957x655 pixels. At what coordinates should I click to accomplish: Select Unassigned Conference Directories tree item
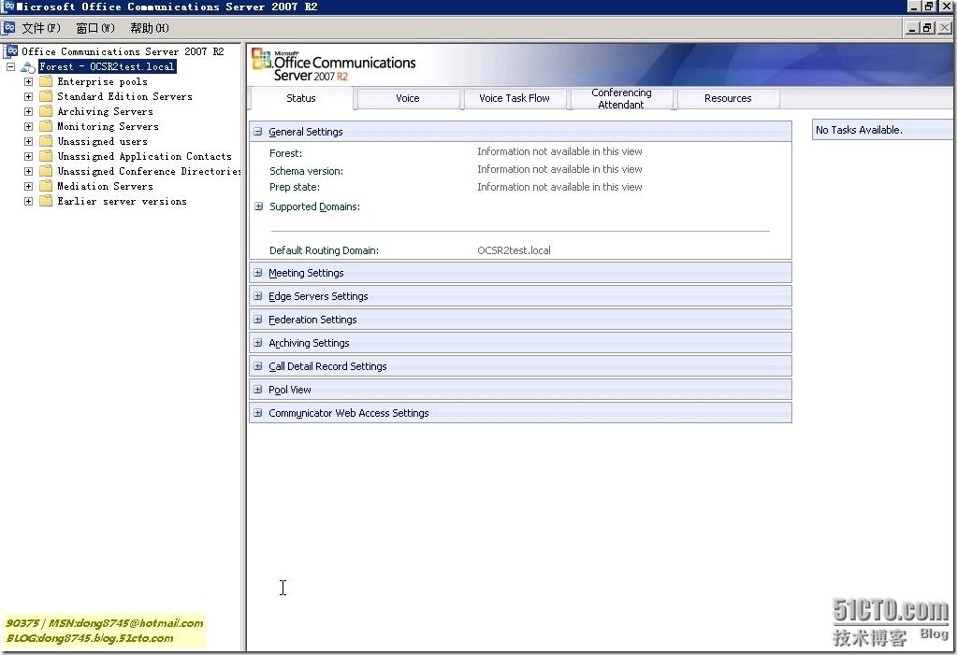click(x=149, y=171)
